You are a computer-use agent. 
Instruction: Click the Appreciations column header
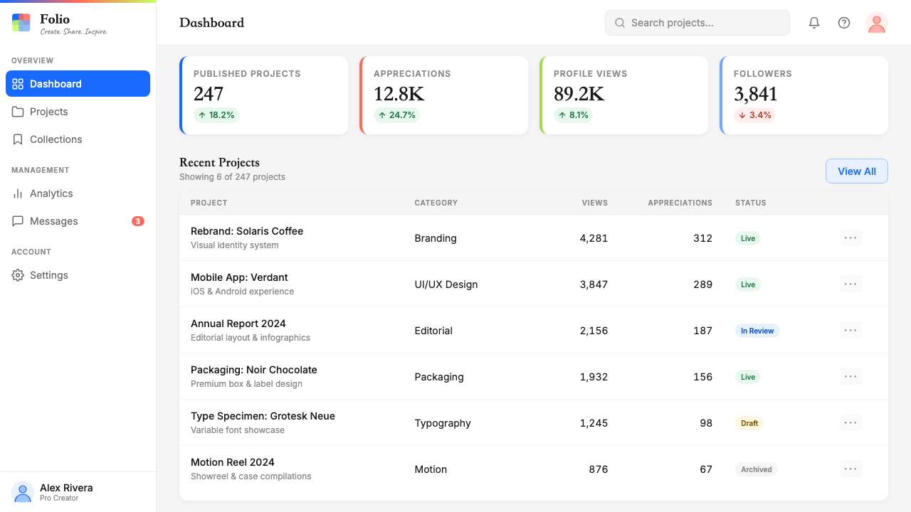680,203
